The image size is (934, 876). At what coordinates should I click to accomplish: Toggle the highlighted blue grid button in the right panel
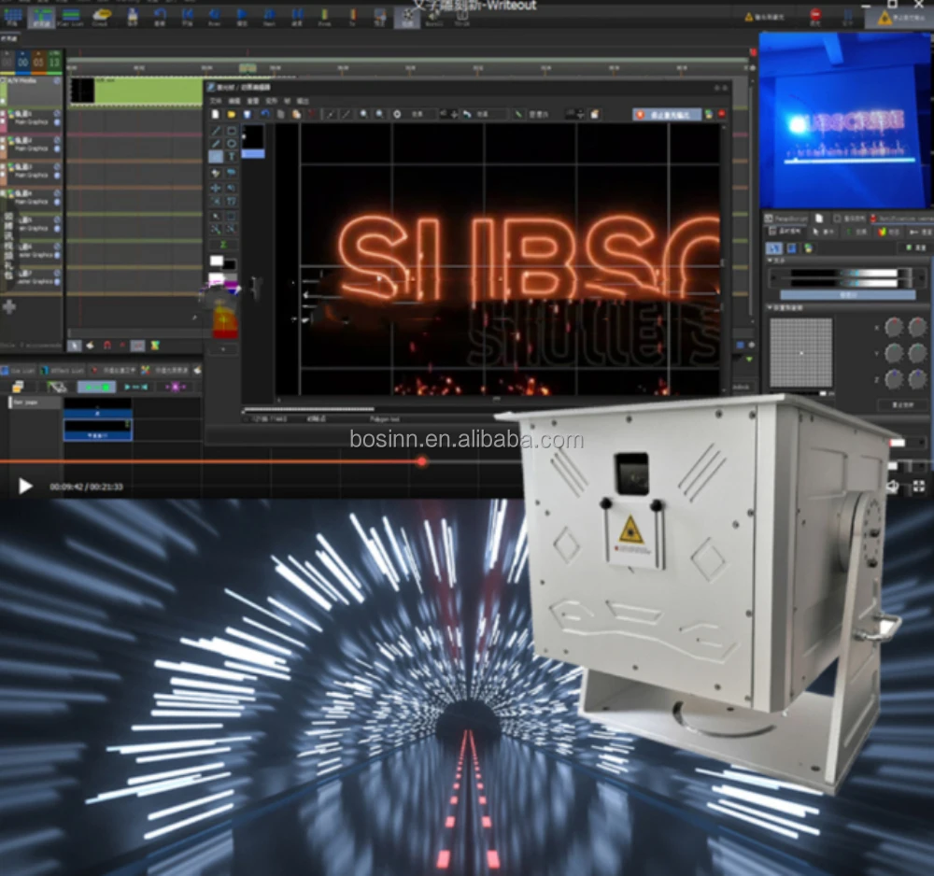[774, 248]
